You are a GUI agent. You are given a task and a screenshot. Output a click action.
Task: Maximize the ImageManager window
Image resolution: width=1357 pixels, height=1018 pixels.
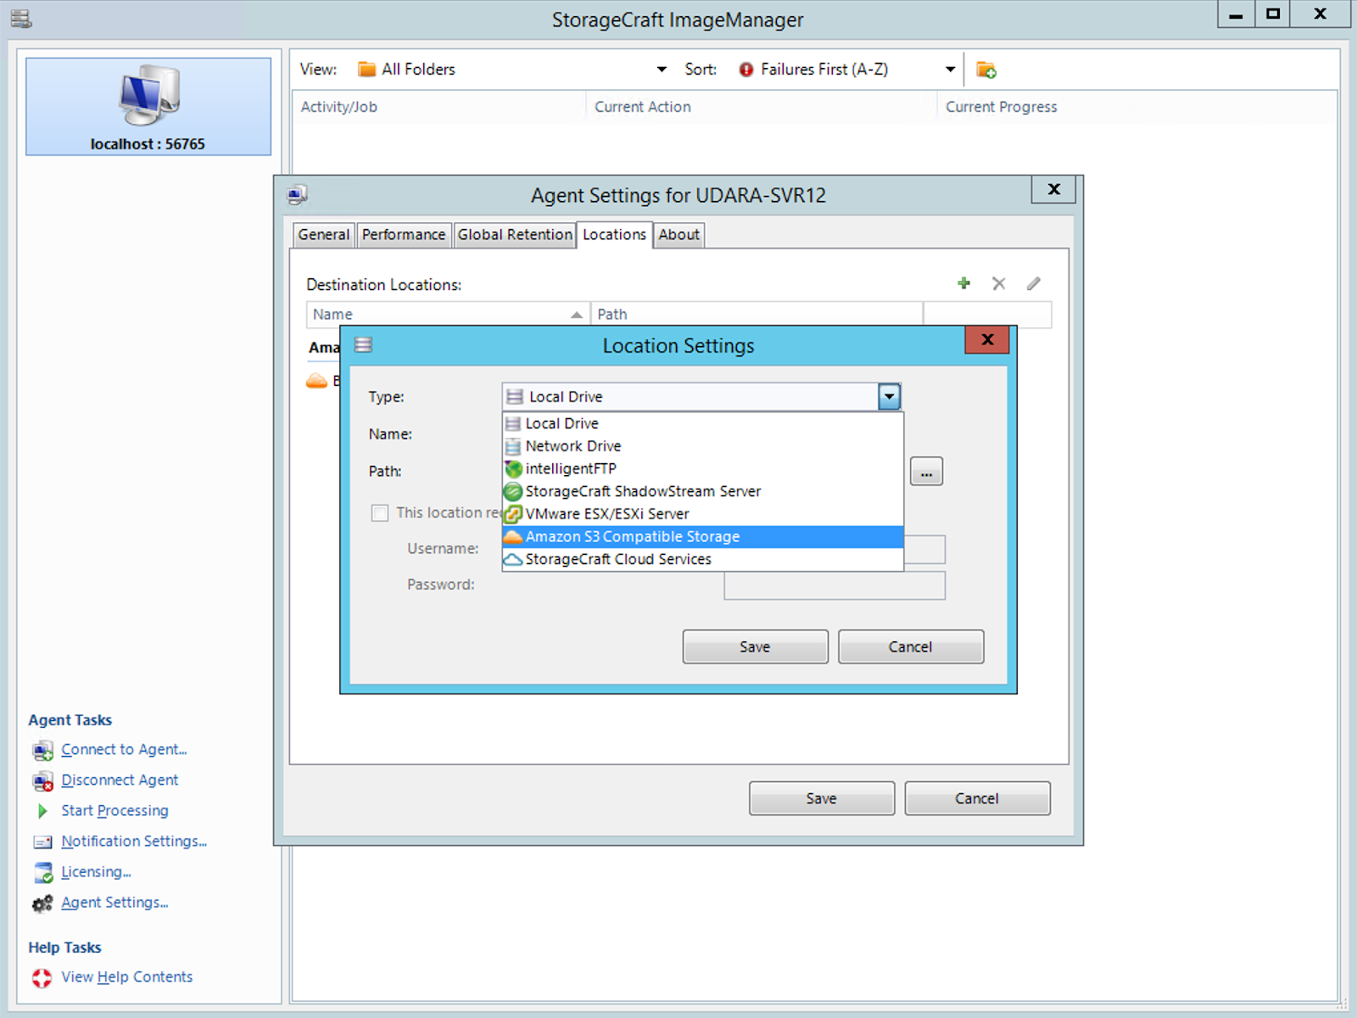click(1272, 14)
